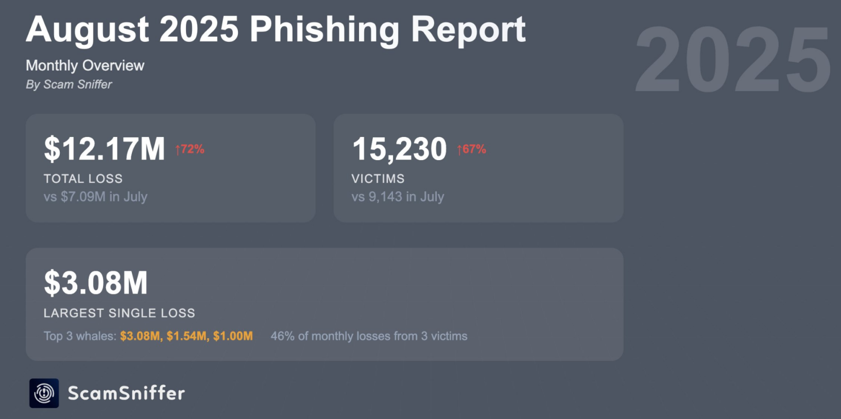Screen dimensions: 841x419
Task: Click the 15,230 victims figure
Action: click(399, 149)
